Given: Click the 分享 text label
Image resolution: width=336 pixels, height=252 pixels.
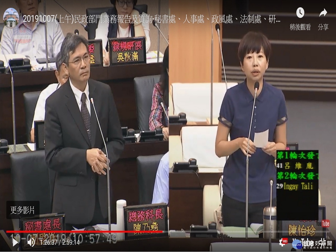Looking at the screenshot, I should pyautogui.click(x=323, y=27).
